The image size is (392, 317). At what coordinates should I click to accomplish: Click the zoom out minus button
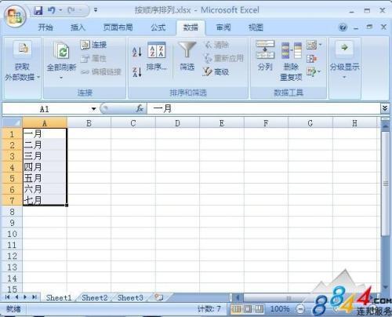[x=299, y=309]
